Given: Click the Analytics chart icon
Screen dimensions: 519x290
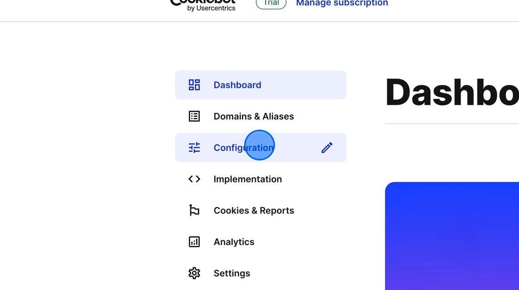Looking at the screenshot, I should click(194, 241).
